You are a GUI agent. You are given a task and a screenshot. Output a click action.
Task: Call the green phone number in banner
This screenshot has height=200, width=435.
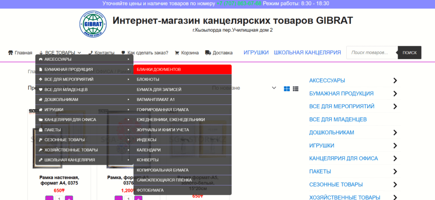[x=239, y=3]
